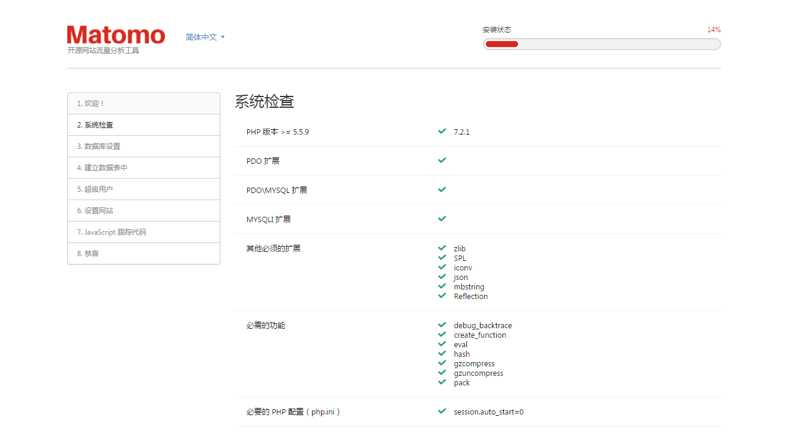This screenshot has width=789, height=433.
Task: Click the mbstring extension name
Action: (x=469, y=287)
